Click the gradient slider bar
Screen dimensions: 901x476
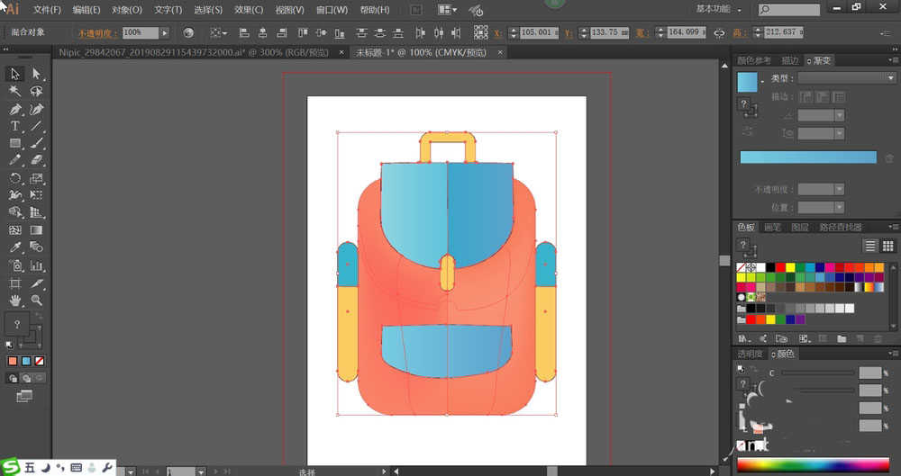tap(808, 157)
